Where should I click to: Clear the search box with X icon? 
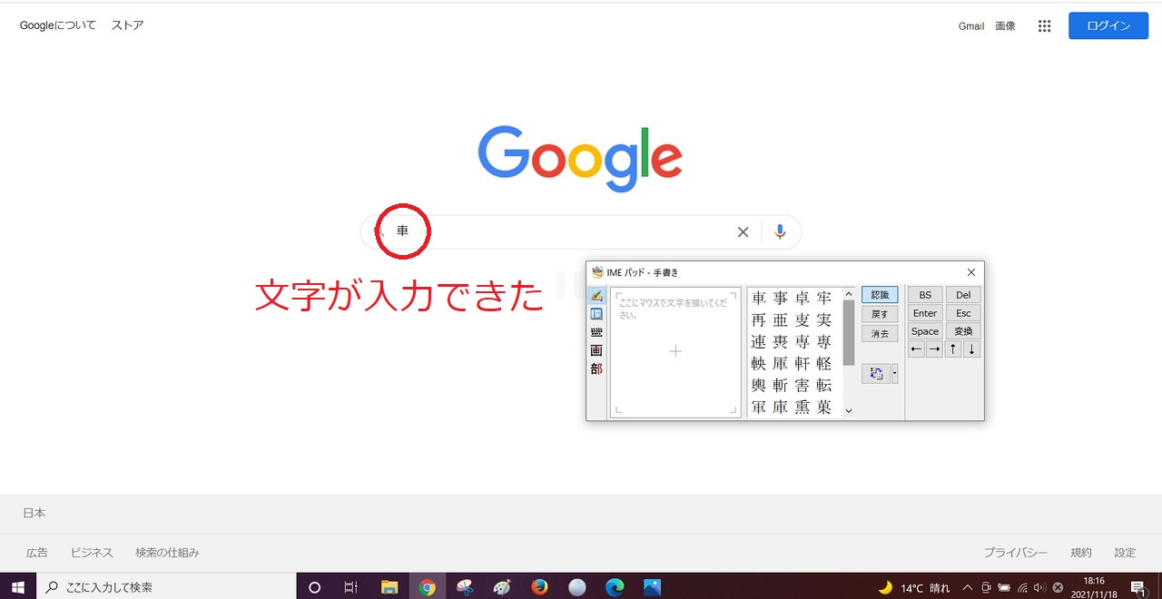coord(743,232)
